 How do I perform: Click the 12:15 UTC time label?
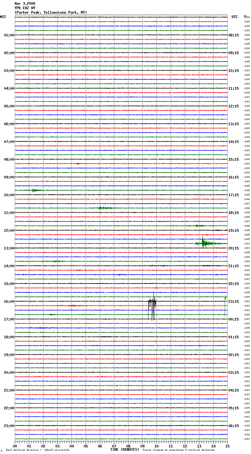click(234, 106)
